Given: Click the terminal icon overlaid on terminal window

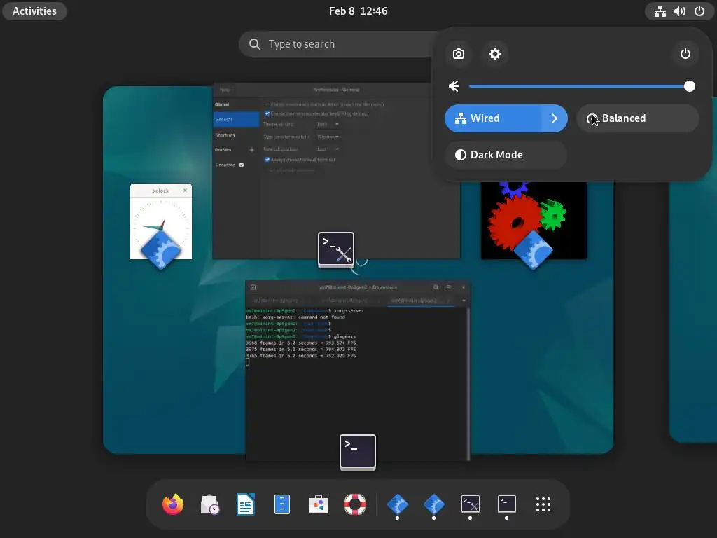Looking at the screenshot, I should click(x=358, y=452).
